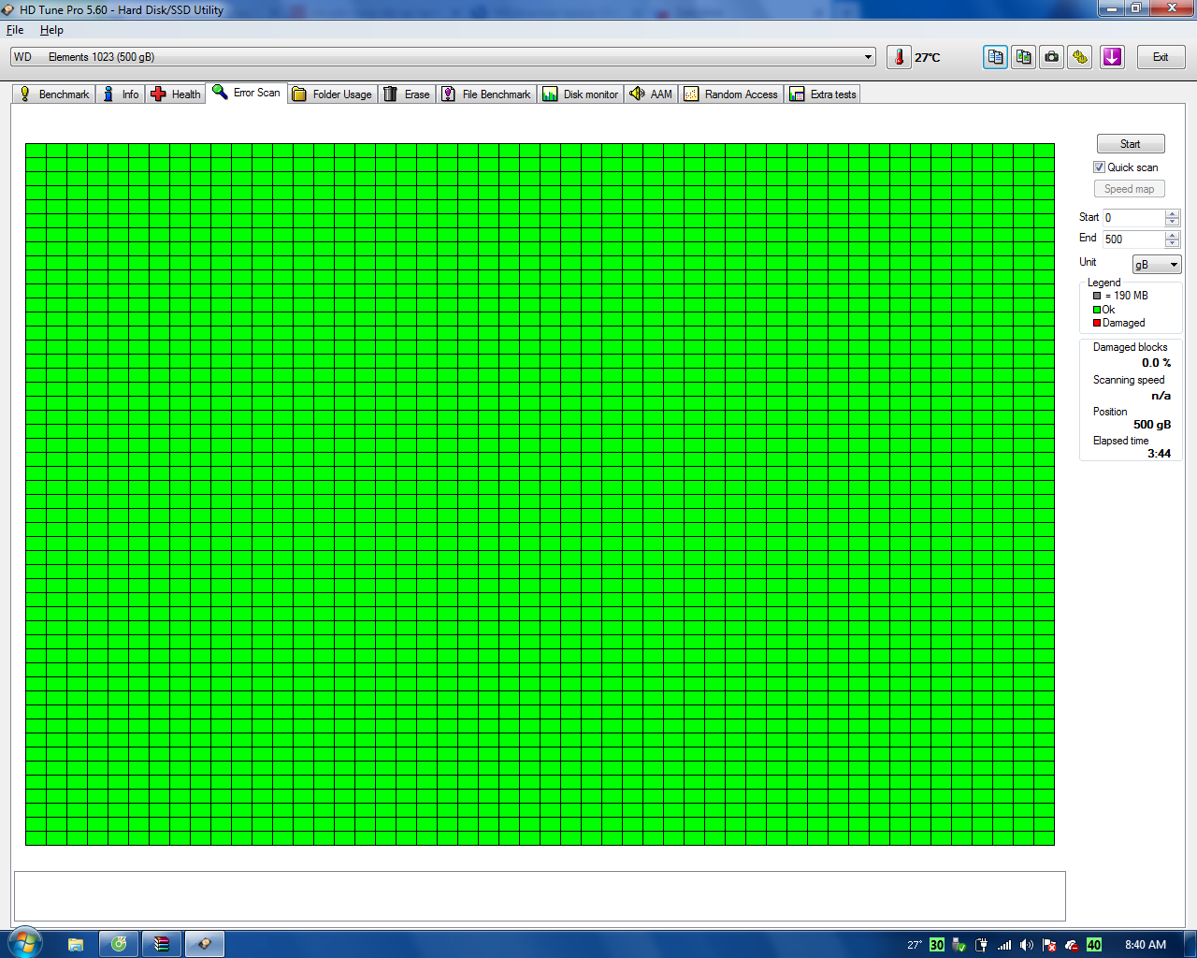Disable the Quick scan checkbox
This screenshot has width=1197, height=958.
[x=1100, y=167]
